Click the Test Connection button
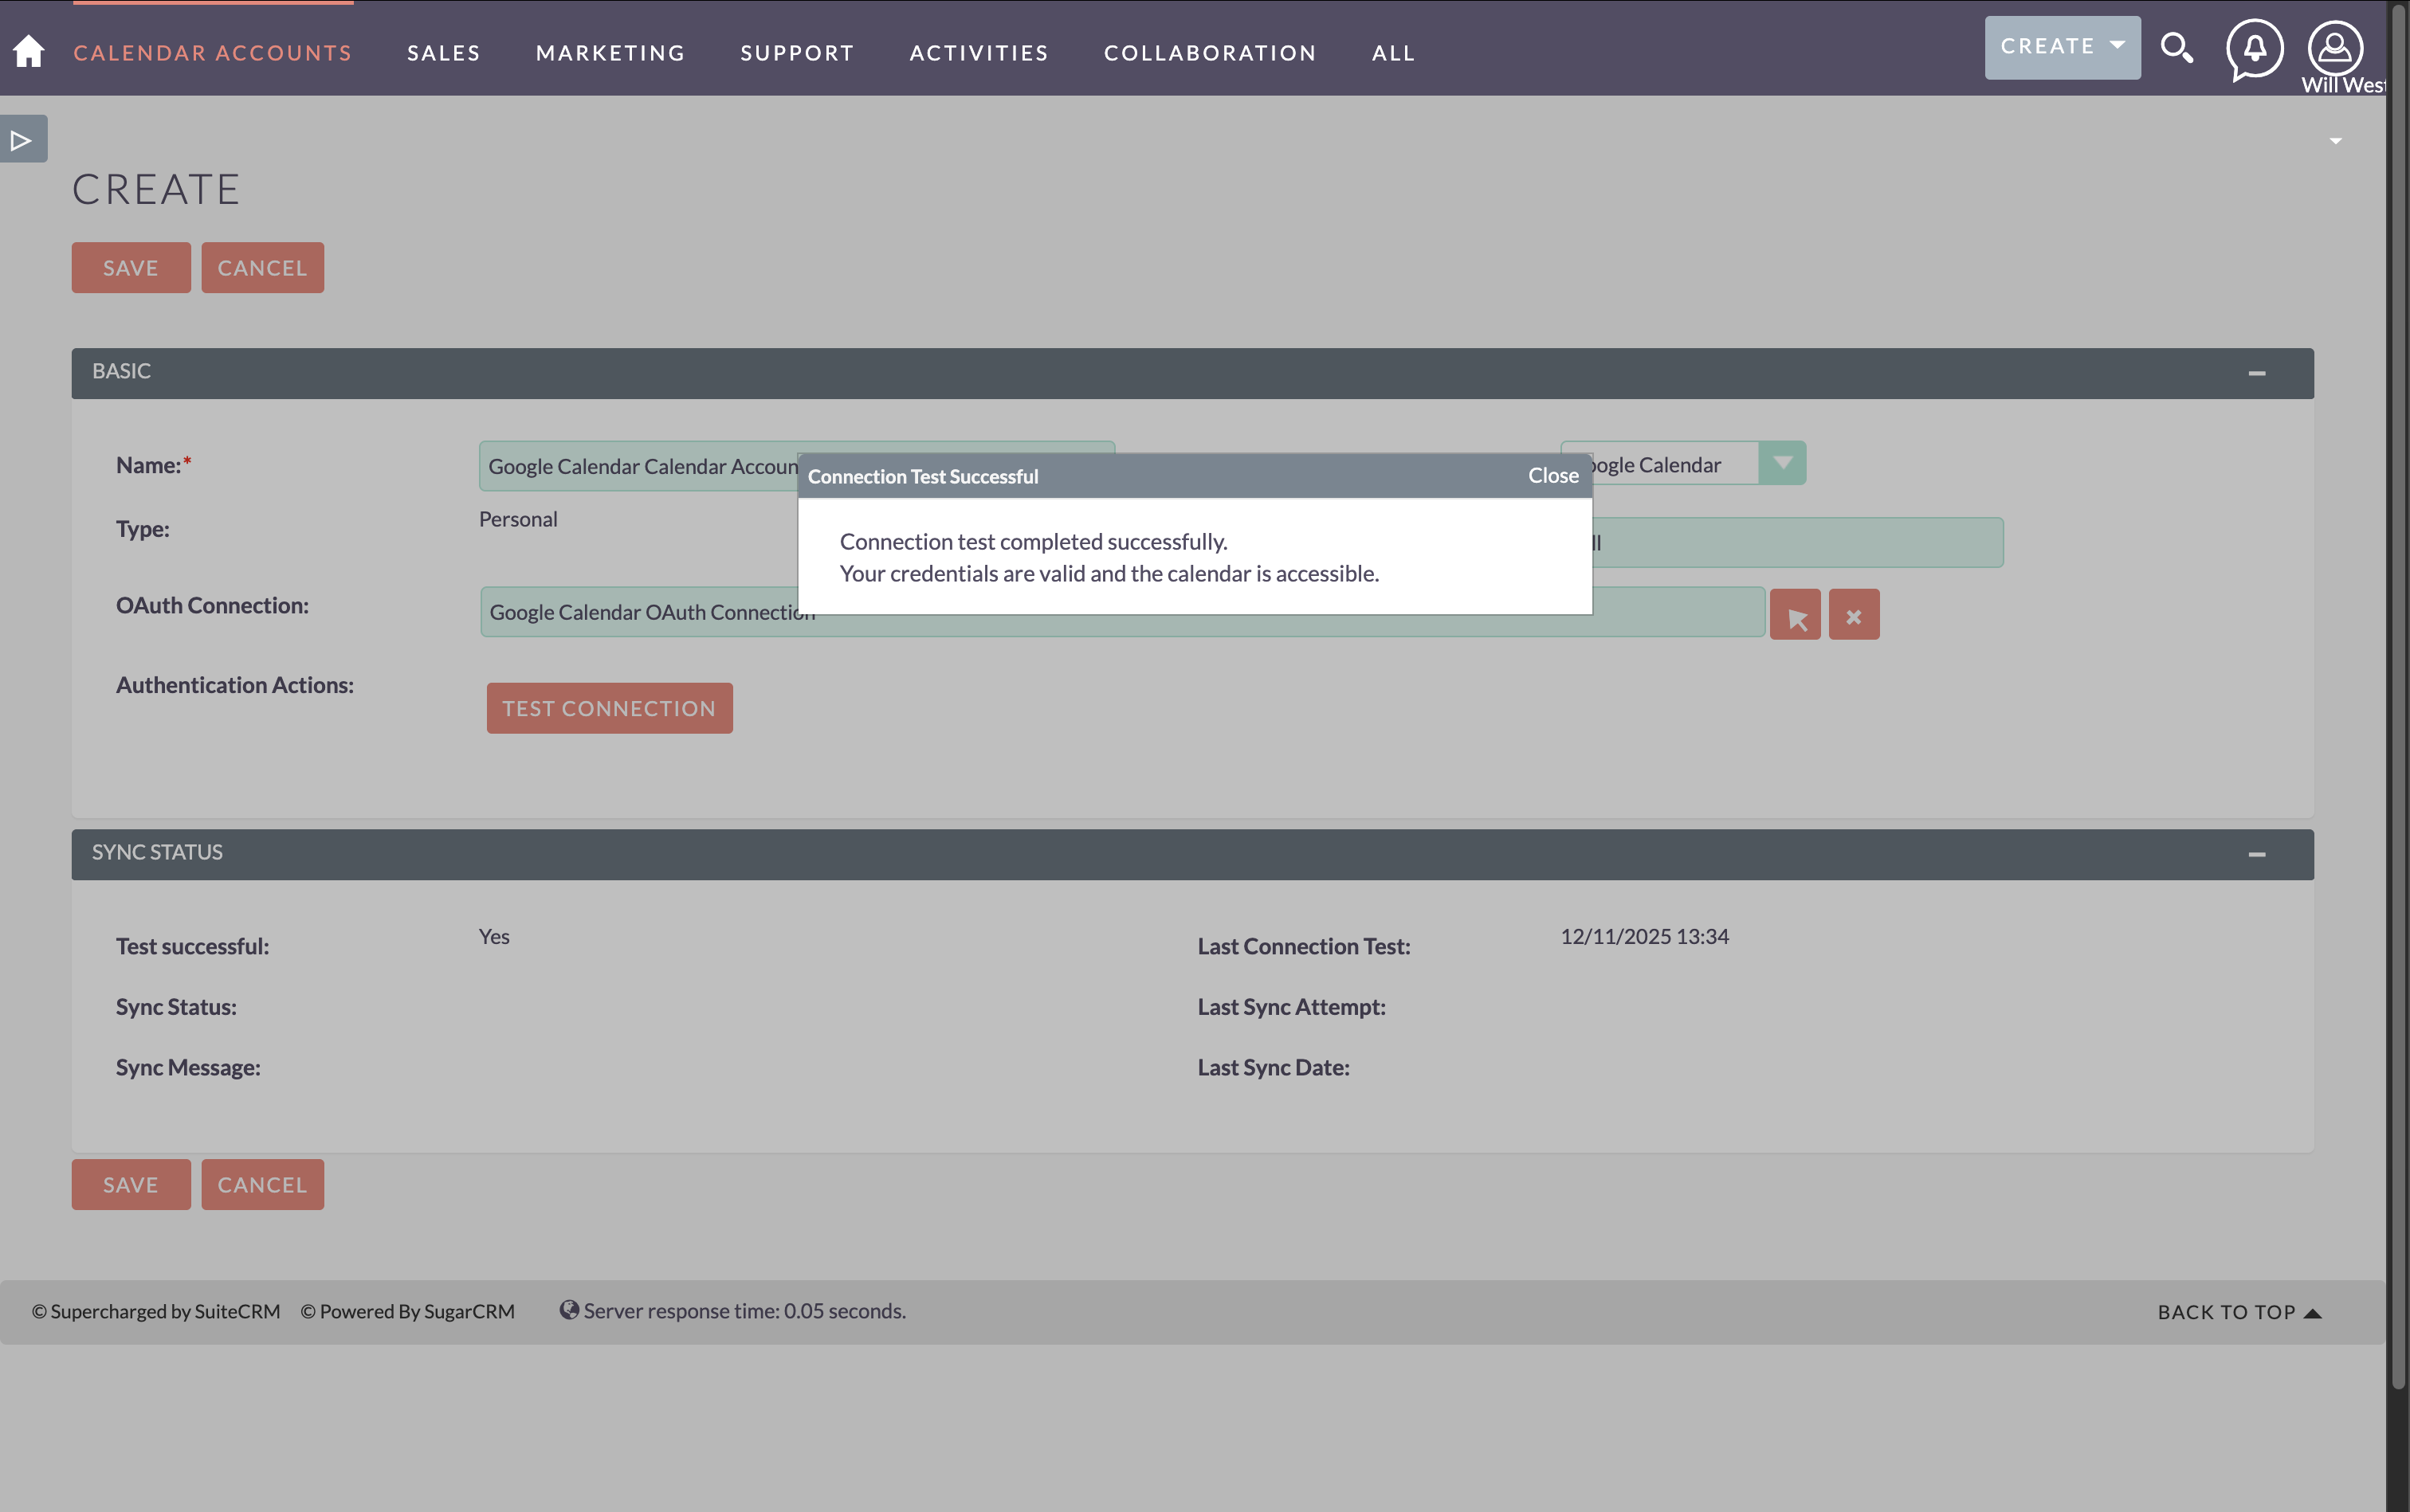The width and height of the screenshot is (2410, 1512). tap(609, 708)
